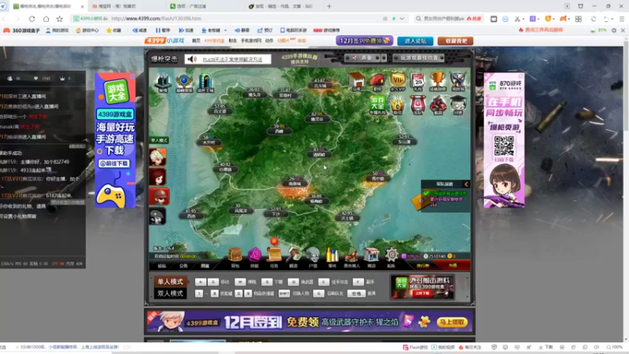Open the graduation-cap zombie icon
This screenshot has width=629, height=354.
pyautogui.click(x=458, y=105)
